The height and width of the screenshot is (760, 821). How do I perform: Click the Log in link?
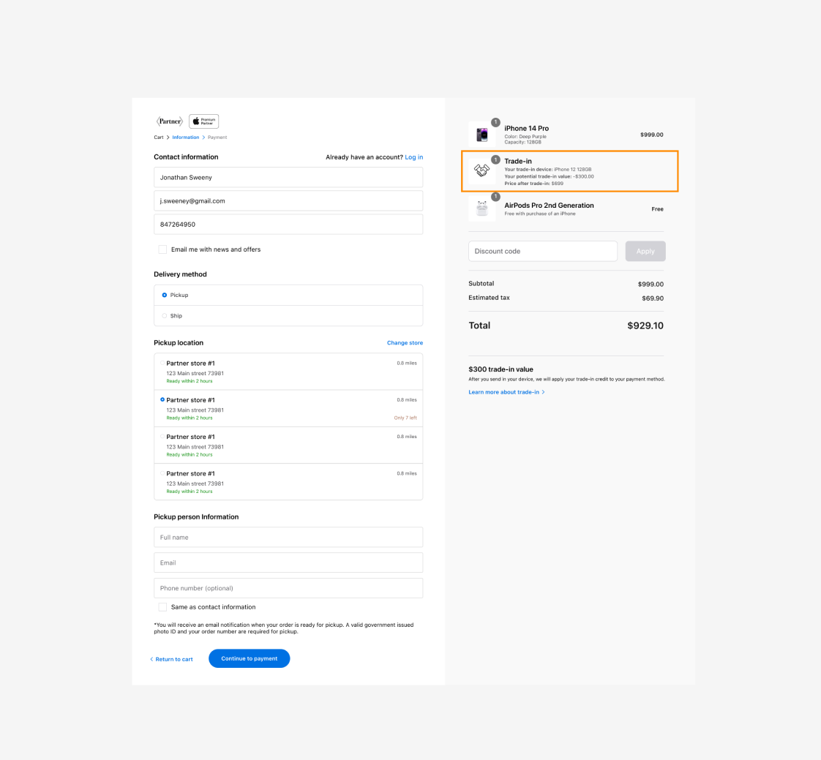[x=413, y=157]
